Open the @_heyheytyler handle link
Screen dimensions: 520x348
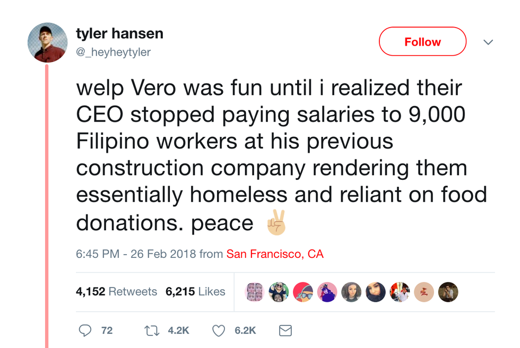114,52
